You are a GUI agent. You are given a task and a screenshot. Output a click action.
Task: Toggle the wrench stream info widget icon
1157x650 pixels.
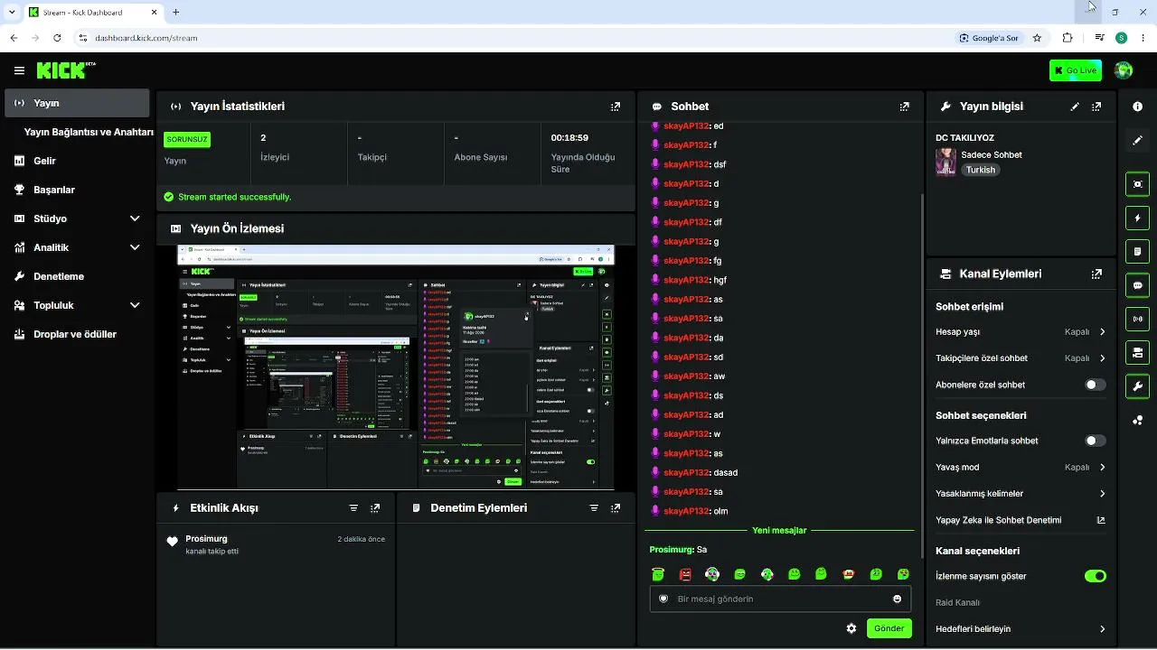pyautogui.click(x=1137, y=386)
